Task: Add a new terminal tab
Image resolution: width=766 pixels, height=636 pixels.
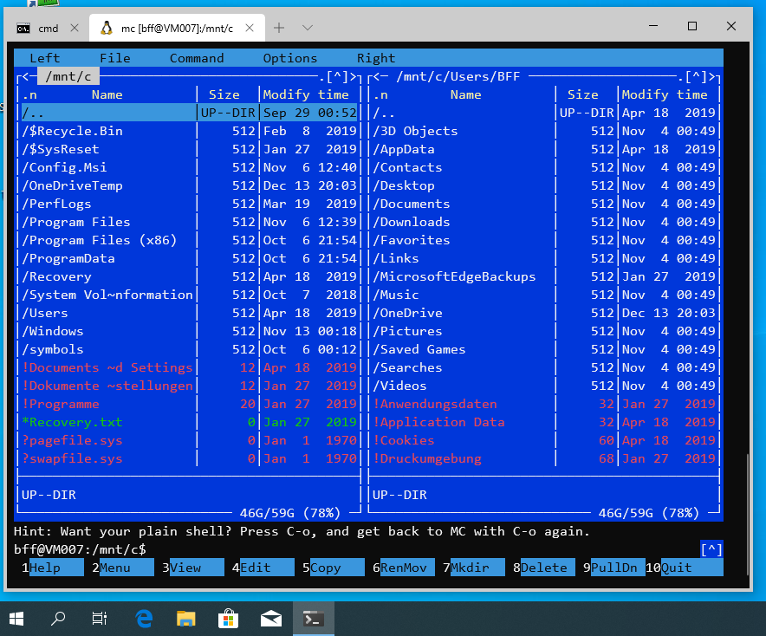Action: point(279,28)
